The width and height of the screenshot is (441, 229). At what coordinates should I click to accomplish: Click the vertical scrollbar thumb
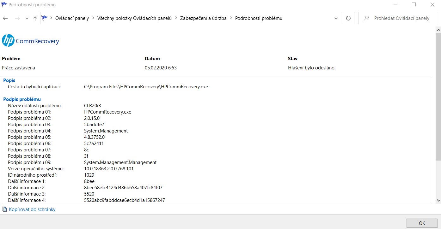[438, 97]
